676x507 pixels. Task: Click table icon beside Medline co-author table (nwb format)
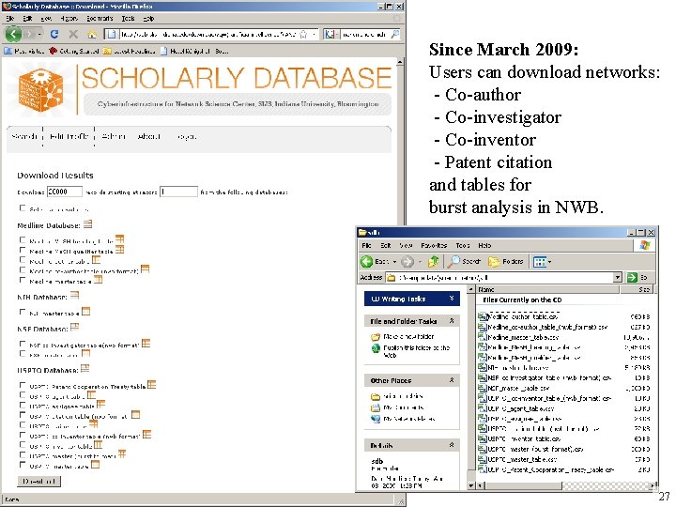point(145,269)
